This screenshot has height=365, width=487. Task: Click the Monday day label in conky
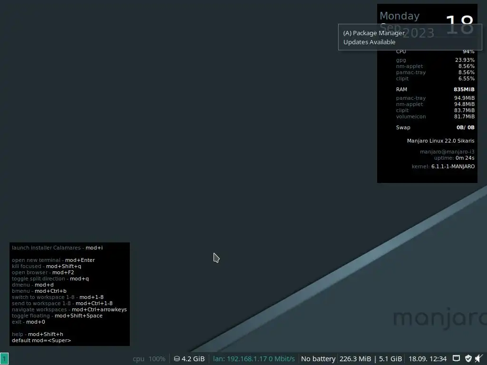(x=399, y=16)
